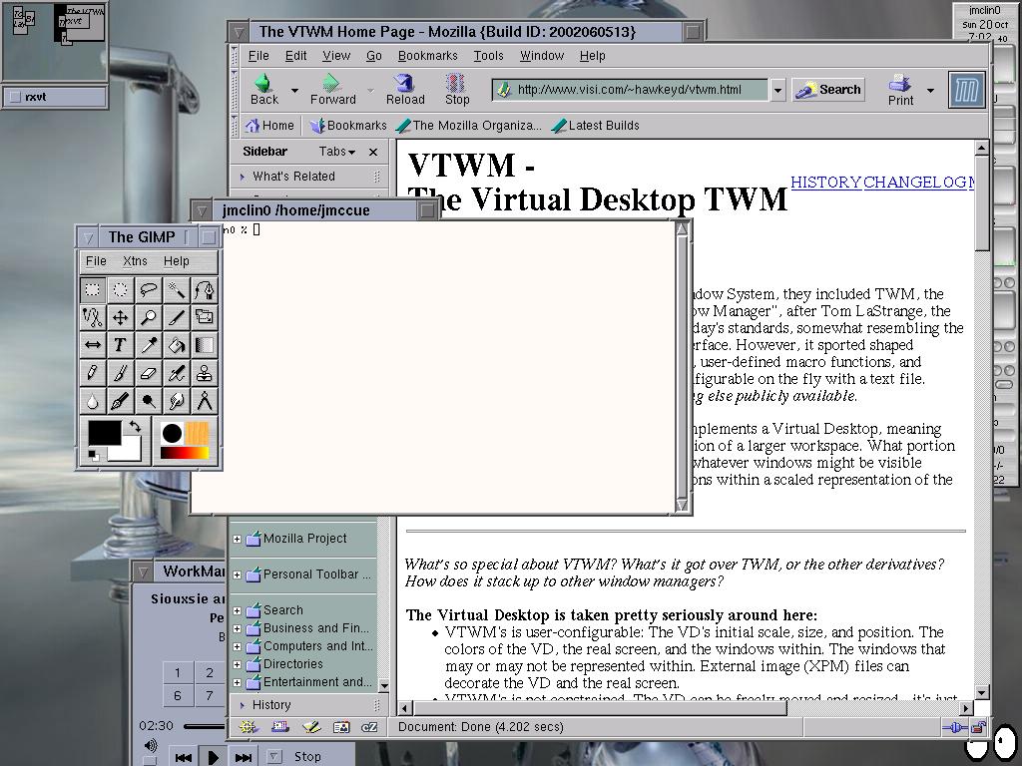Select the Text tool in GIMP
This screenshot has width=1022, height=766.
point(121,345)
